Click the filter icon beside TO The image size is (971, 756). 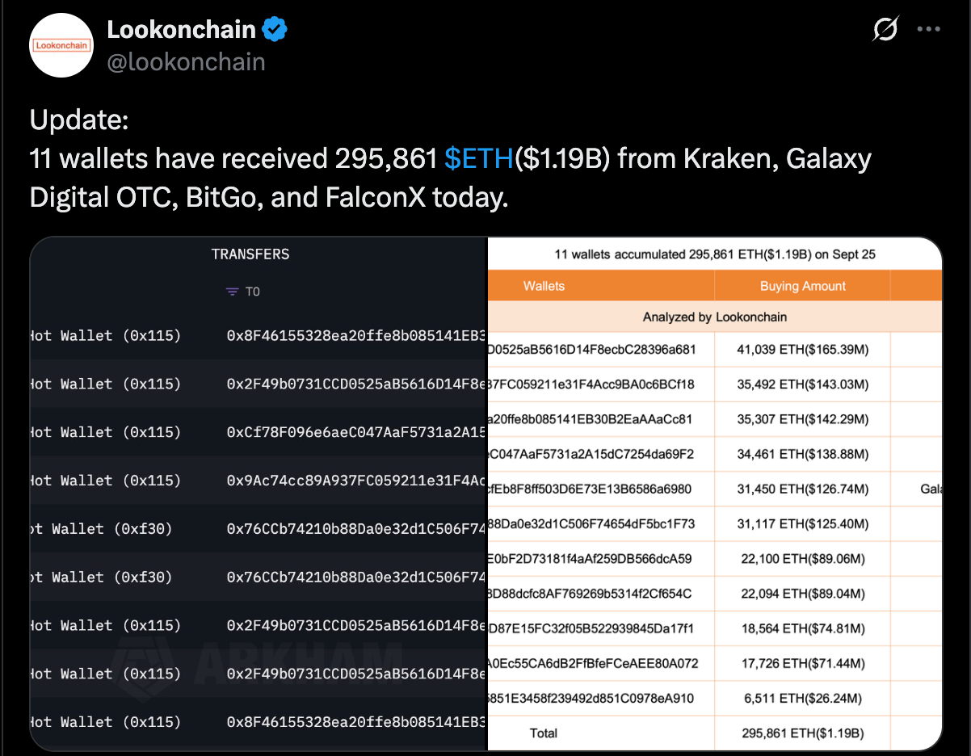(x=232, y=292)
